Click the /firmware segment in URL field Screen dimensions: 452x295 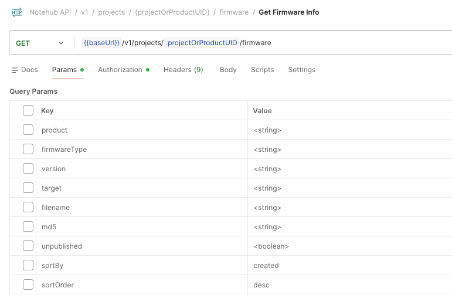coord(256,43)
